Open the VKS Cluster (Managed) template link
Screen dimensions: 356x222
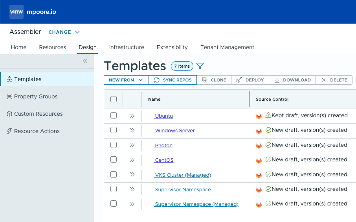[182, 175]
